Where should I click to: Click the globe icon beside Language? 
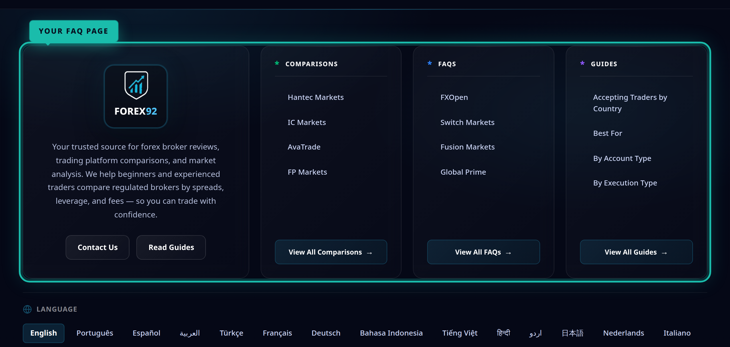27,309
